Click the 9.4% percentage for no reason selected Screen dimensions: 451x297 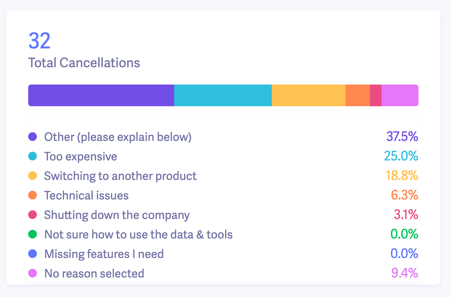coord(405,274)
